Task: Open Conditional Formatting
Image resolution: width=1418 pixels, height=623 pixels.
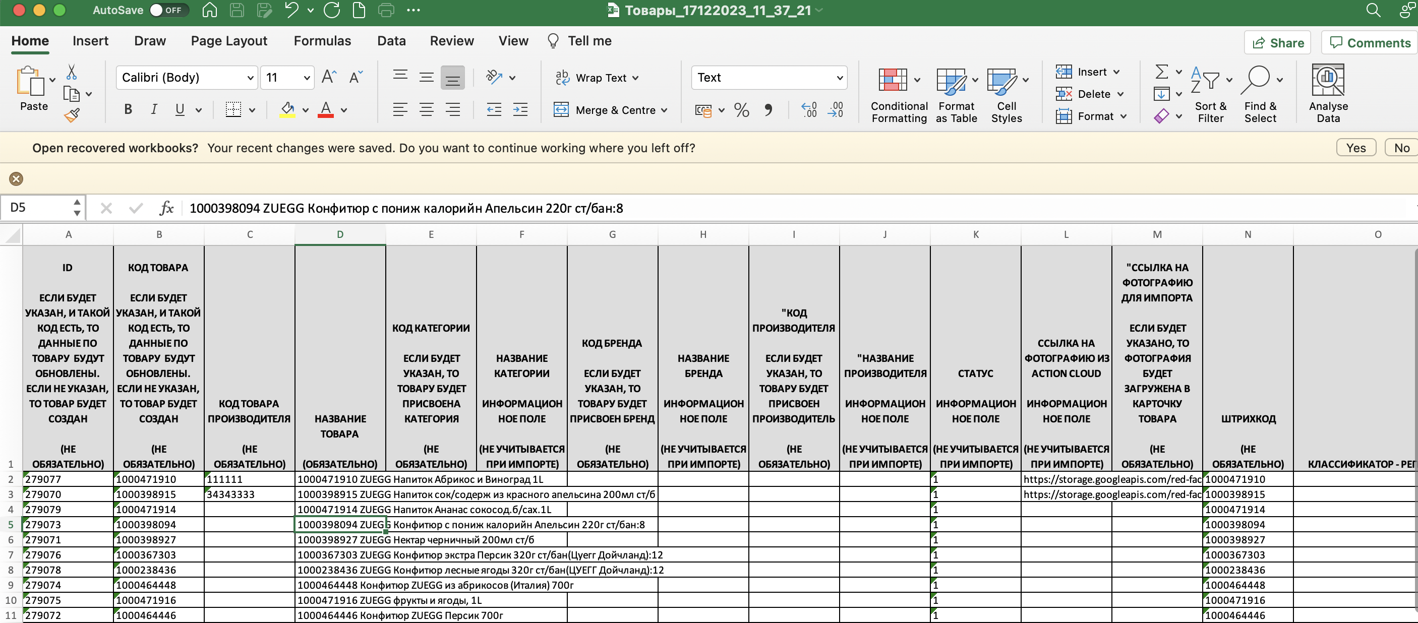Action: click(x=899, y=94)
